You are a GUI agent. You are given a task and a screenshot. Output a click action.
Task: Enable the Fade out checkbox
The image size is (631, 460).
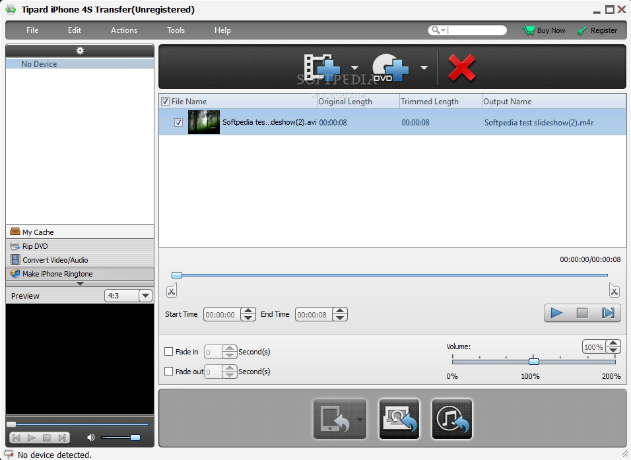[168, 371]
